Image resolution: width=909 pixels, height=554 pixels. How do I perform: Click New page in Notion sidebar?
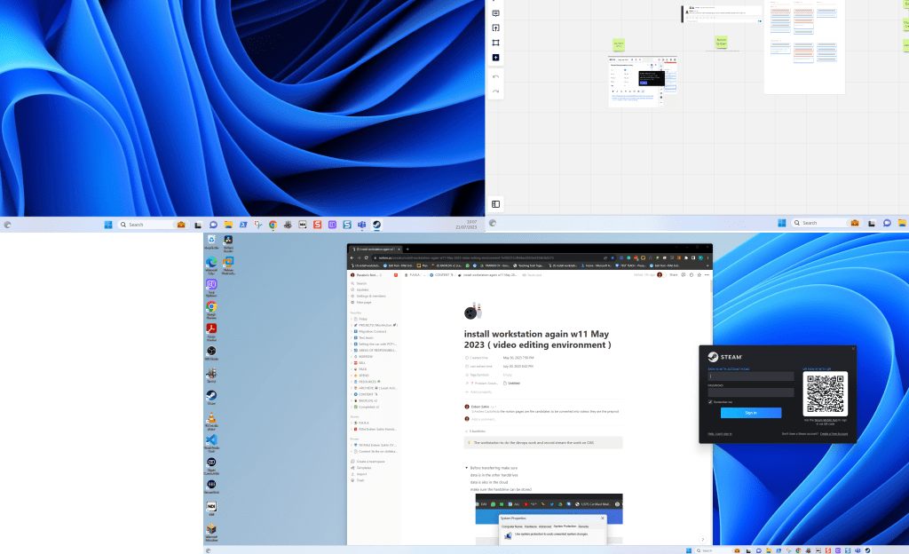[364, 303]
